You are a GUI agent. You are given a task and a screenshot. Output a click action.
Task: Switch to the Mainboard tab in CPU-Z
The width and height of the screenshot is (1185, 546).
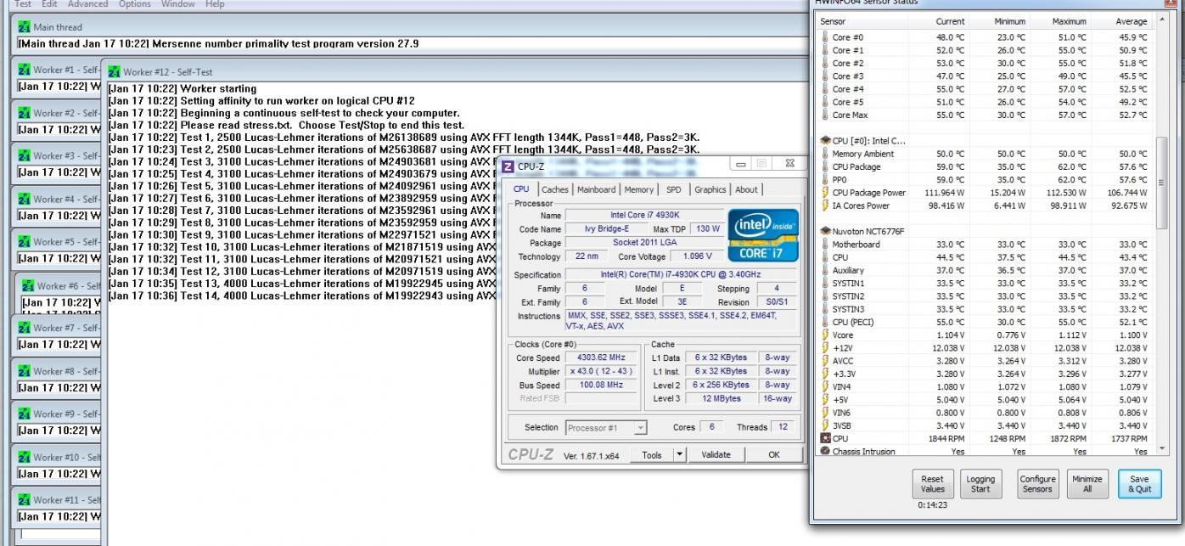point(597,189)
